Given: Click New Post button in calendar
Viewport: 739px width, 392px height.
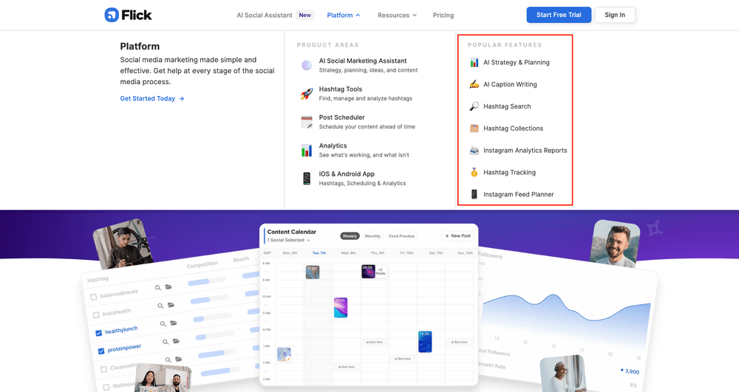Looking at the screenshot, I should [457, 235].
